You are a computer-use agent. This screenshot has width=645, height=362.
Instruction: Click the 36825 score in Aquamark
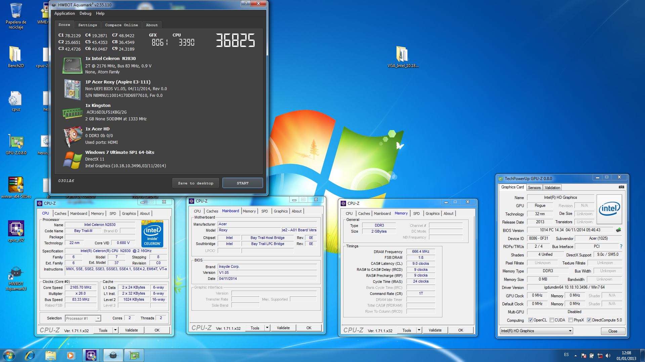coord(235,40)
